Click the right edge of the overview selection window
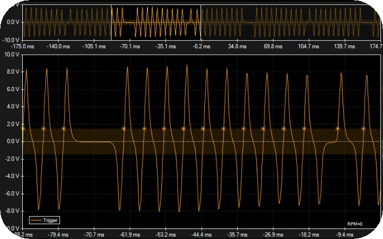383x239 pixels. pyautogui.click(x=201, y=22)
